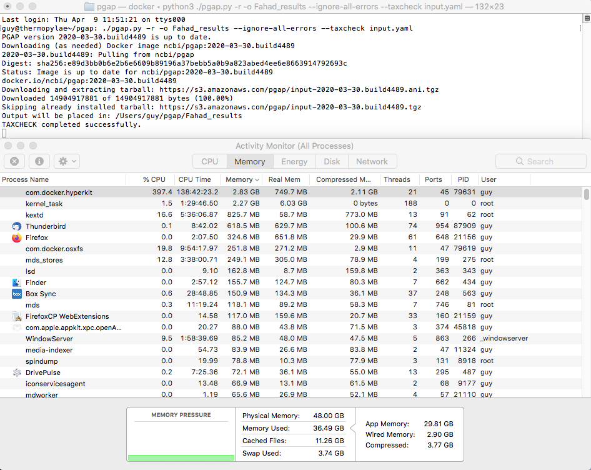The width and height of the screenshot is (591, 470).
Task: Click the force quit process (X) icon
Action: click(14, 161)
